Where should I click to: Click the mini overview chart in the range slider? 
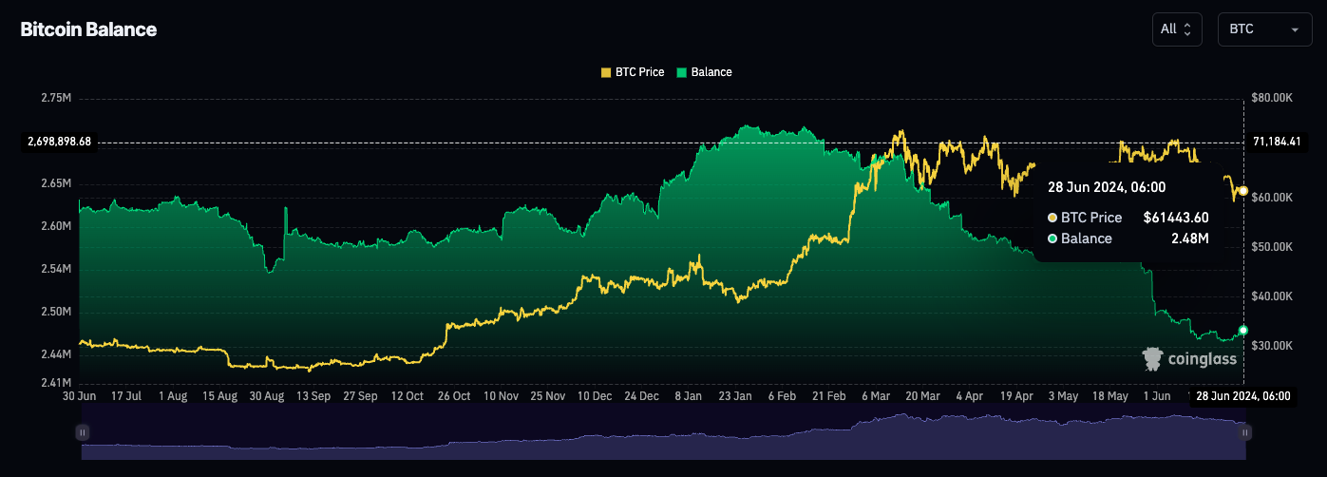(663, 439)
